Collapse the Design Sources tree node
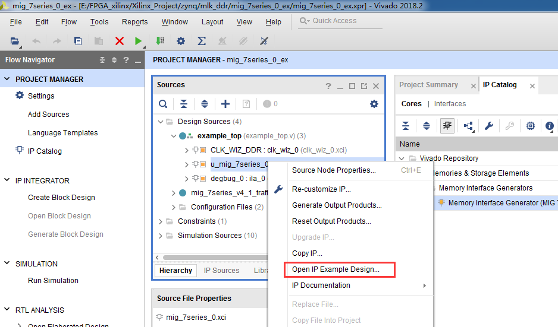The width and height of the screenshot is (558, 327). (161, 122)
